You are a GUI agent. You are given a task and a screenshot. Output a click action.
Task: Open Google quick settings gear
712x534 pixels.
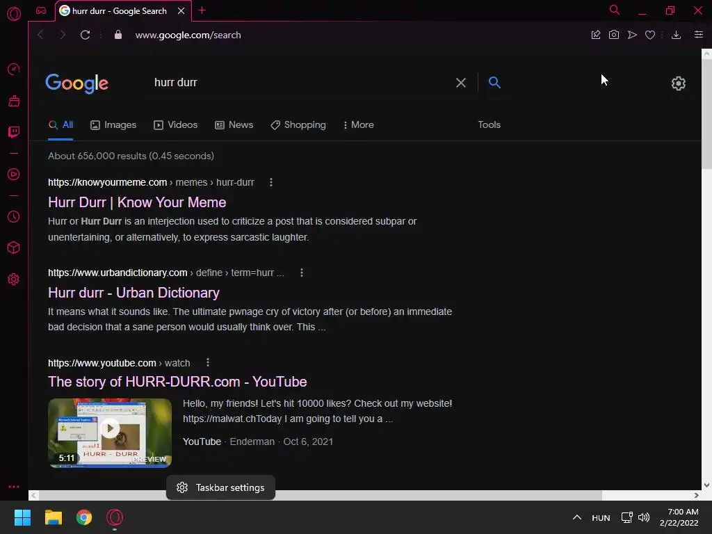tap(679, 83)
